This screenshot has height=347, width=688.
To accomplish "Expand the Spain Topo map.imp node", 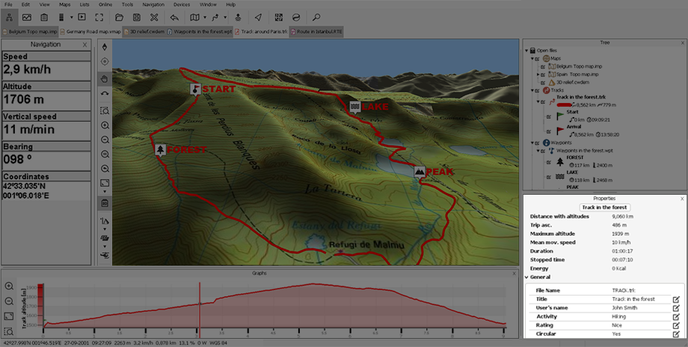I will (x=538, y=75).
